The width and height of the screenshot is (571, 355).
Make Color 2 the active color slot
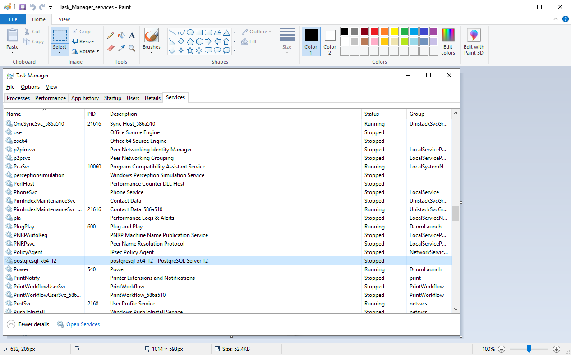[330, 41]
